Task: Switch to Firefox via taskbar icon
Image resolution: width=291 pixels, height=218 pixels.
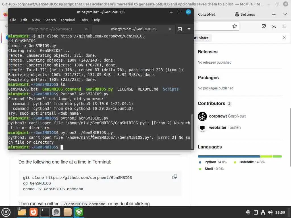Action: [x=34, y=212]
